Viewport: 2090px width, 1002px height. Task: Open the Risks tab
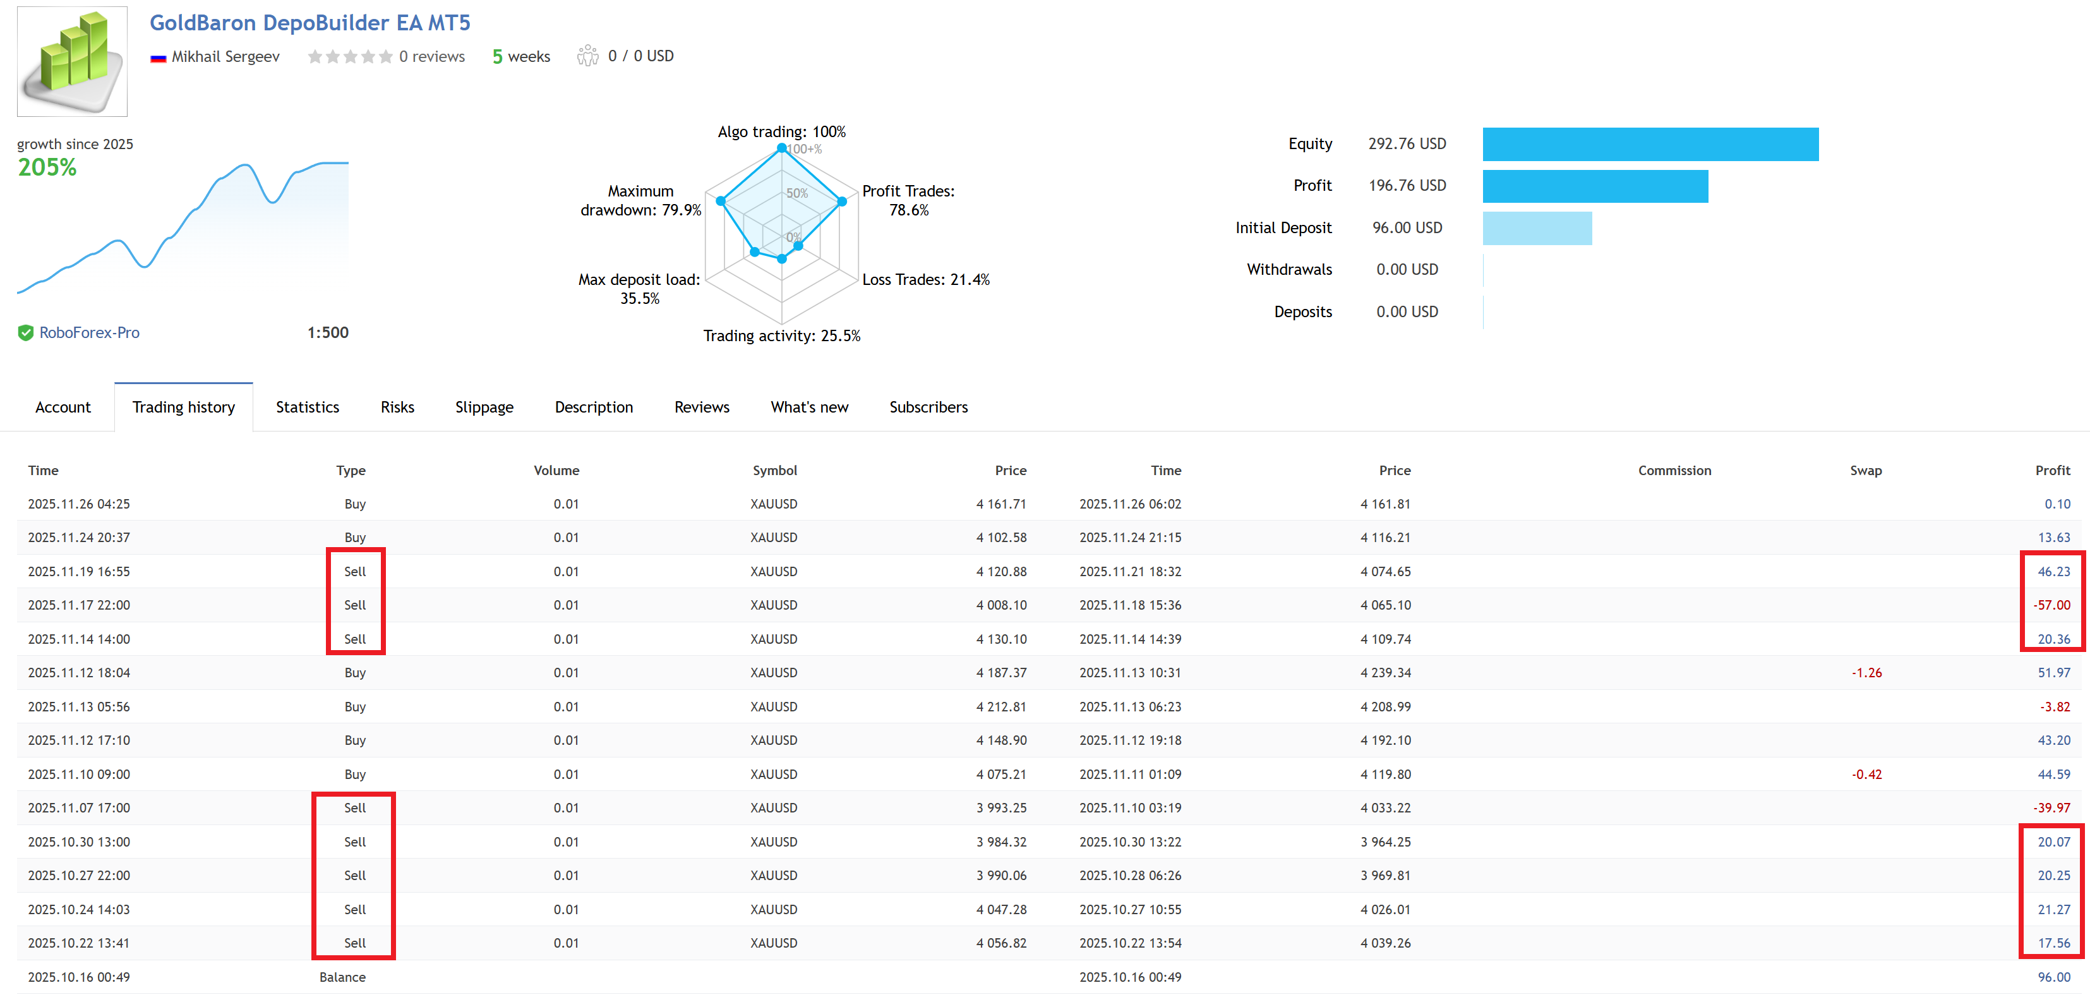click(397, 407)
